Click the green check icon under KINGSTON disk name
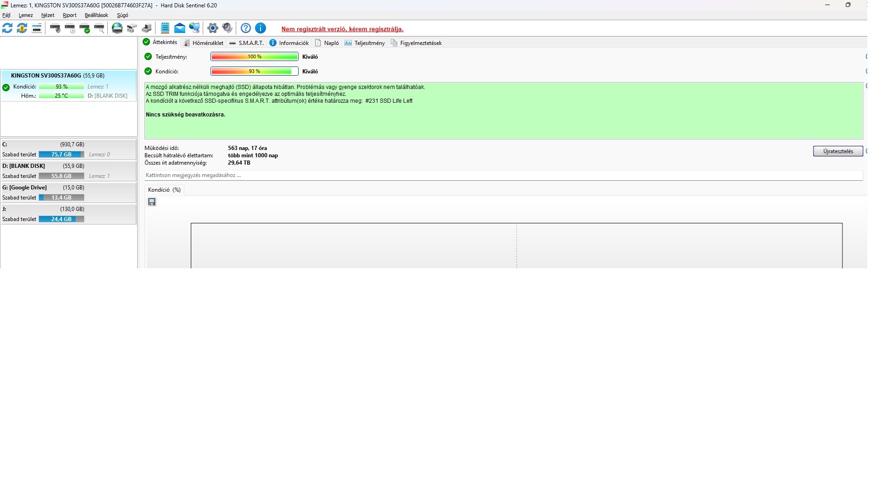The image size is (876, 493). click(x=6, y=88)
